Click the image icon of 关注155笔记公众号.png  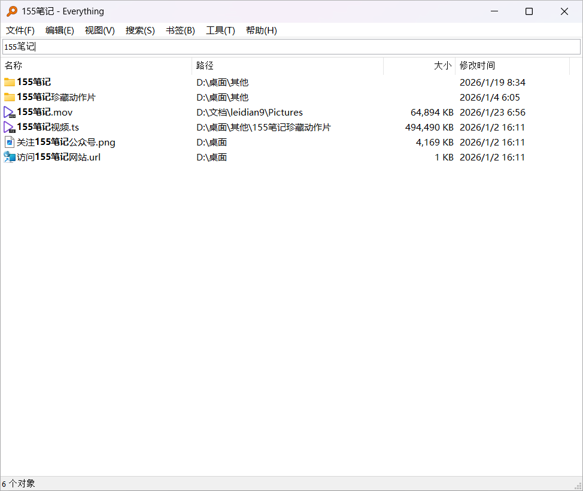10,142
